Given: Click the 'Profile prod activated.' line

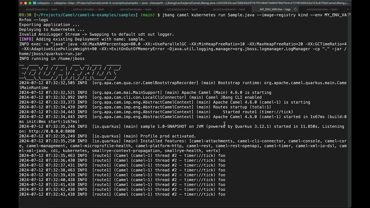Looking at the screenshot, I should pyautogui.click(x=108, y=136).
